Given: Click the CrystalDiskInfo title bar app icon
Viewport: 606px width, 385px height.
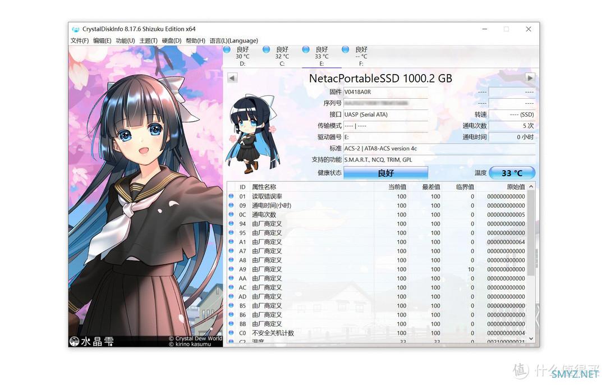Looking at the screenshot, I should coord(75,29).
